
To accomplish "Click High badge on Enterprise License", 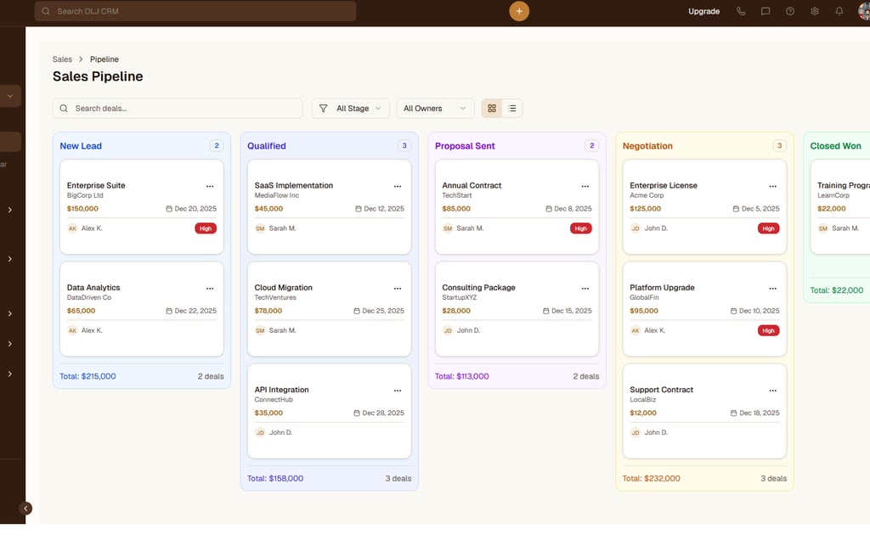I will [768, 228].
